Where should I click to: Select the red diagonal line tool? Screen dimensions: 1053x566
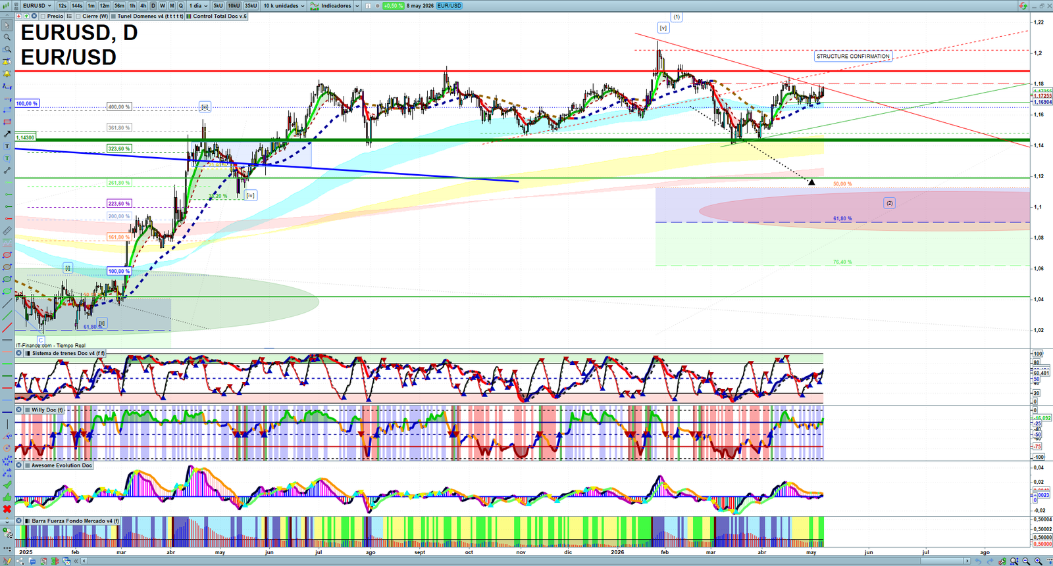pos(7,327)
